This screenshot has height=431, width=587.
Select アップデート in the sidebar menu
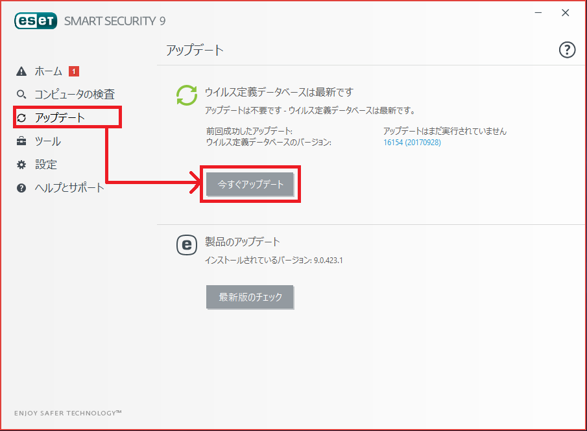click(60, 118)
